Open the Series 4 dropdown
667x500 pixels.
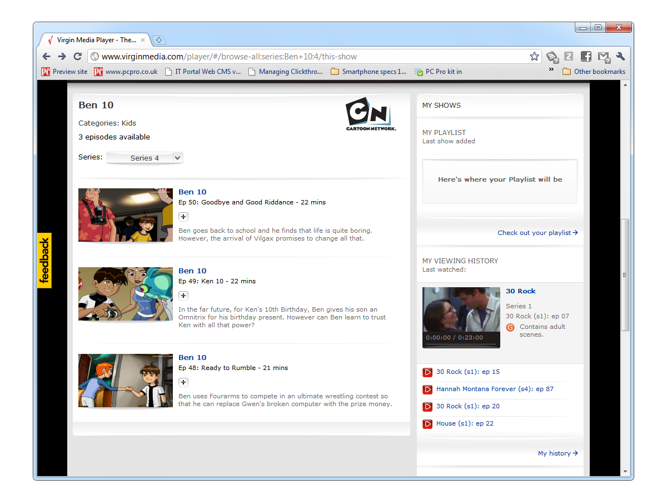145,158
